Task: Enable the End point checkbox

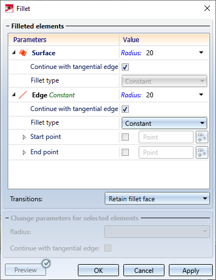Action: 125,153
